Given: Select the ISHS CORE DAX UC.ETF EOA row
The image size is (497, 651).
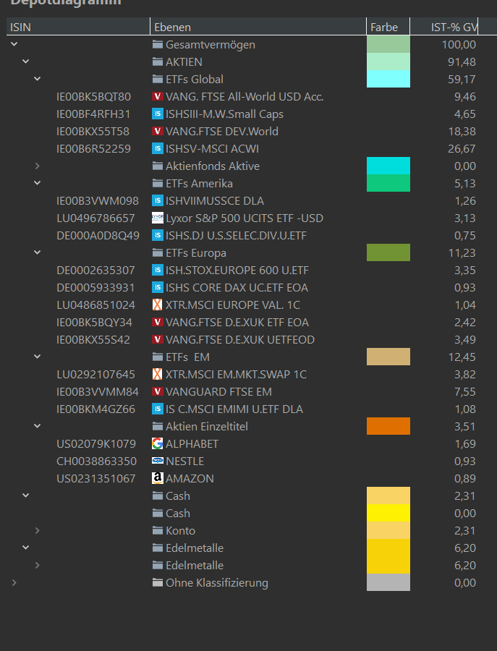Looking at the screenshot, I should (237, 288).
